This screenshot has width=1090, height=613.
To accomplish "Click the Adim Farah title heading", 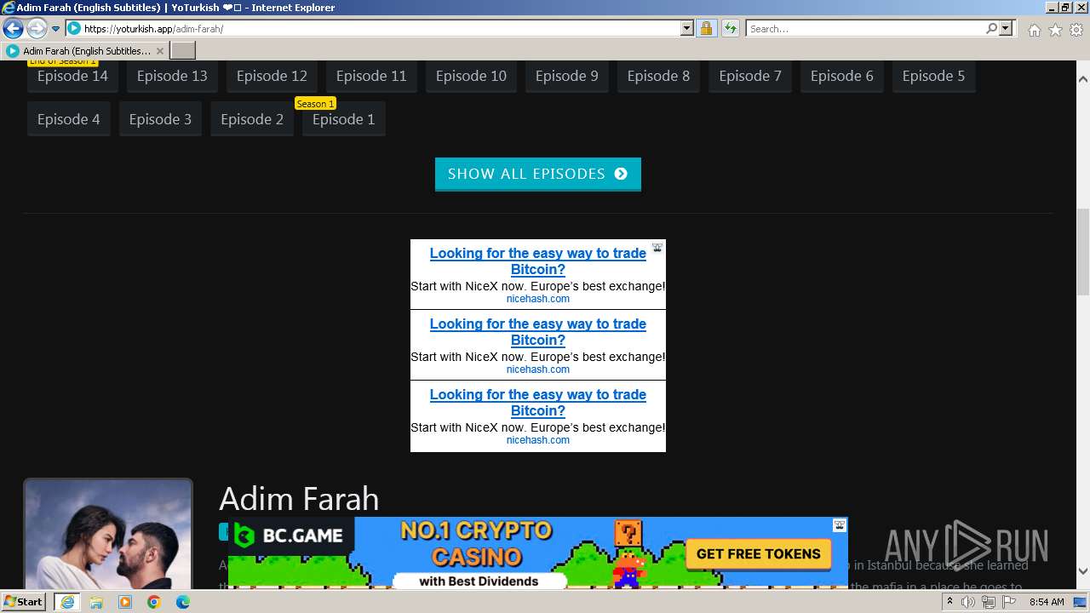I will (x=299, y=499).
